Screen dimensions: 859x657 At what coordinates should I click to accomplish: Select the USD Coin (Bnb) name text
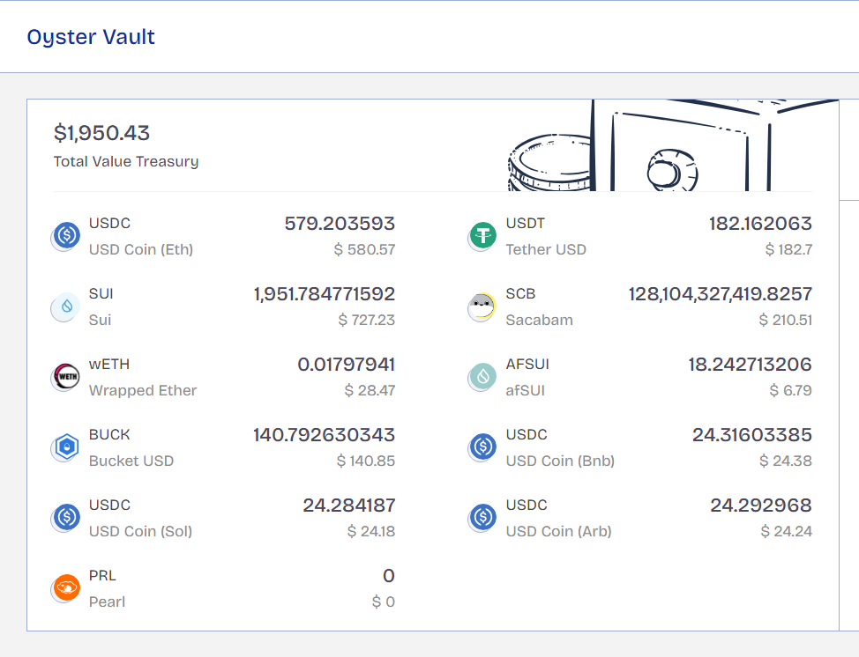point(560,461)
